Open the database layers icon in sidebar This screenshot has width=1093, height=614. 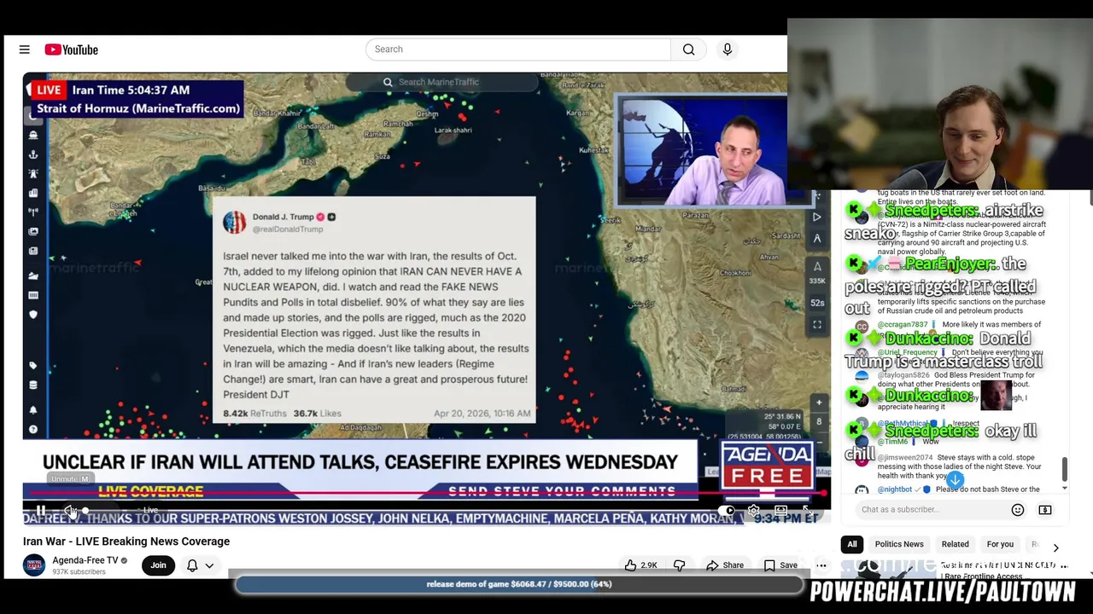pos(33,385)
